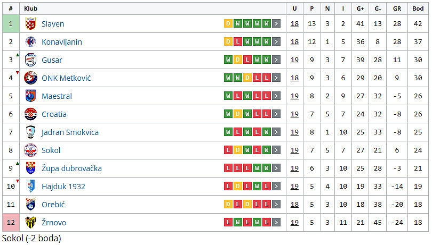
Task: Open the Jadran Smokvica team link
Action: point(70,132)
